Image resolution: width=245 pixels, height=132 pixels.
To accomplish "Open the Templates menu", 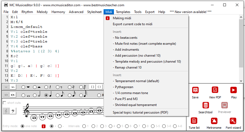I will [x=123, y=12].
